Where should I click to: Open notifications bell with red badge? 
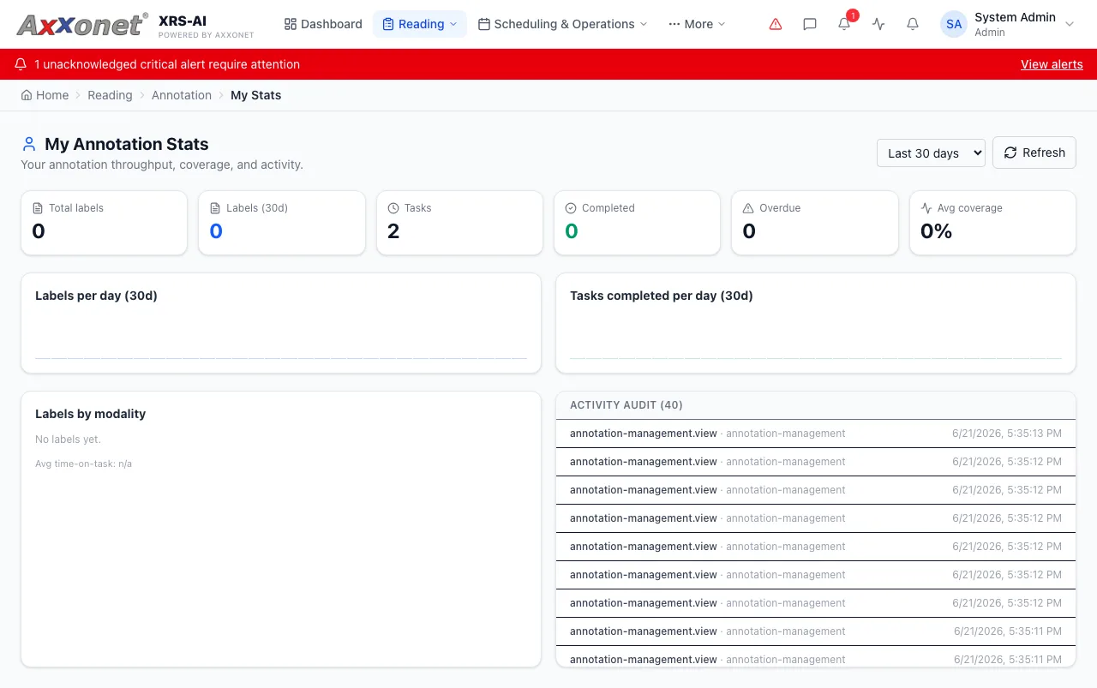[845, 23]
